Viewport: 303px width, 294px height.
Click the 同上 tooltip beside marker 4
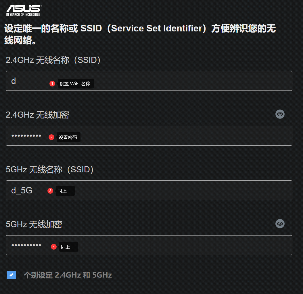click(69, 247)
